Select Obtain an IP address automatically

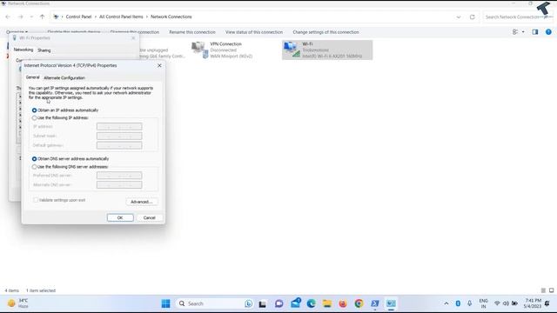65,110
